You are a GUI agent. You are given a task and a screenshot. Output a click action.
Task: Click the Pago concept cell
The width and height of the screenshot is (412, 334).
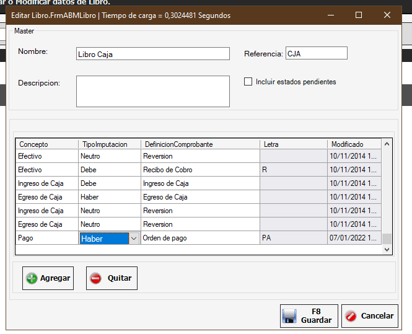[x=46, y=238]
